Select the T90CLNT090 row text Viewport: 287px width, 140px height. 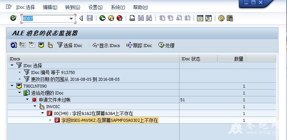(x=35, y=86)
